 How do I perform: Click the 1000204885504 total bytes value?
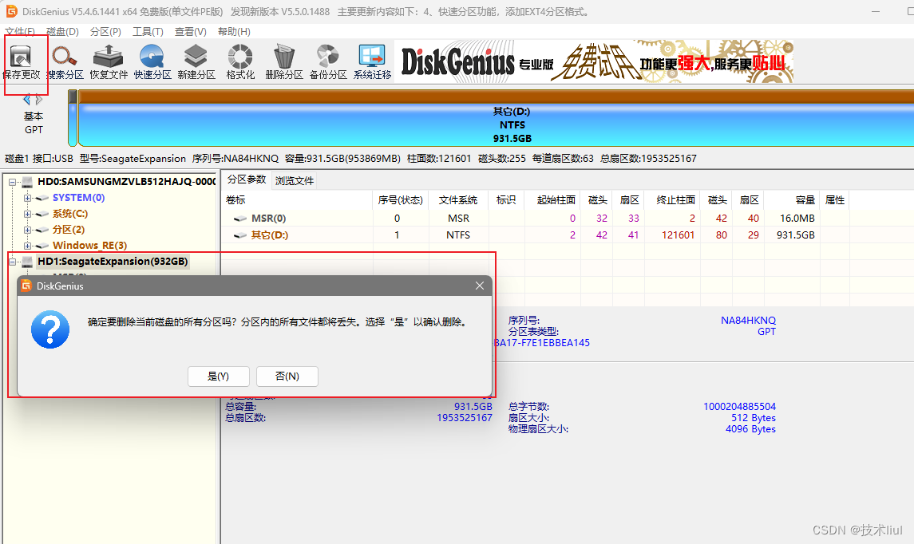pos(739,407)
